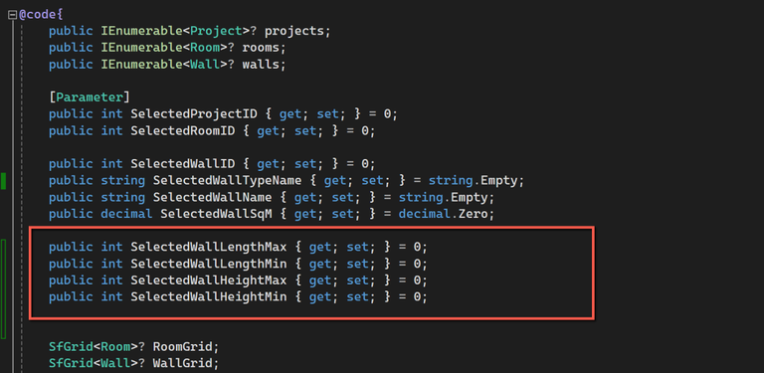
Task: Click SfGrid type on the WallGrid line
Action: 71,364
